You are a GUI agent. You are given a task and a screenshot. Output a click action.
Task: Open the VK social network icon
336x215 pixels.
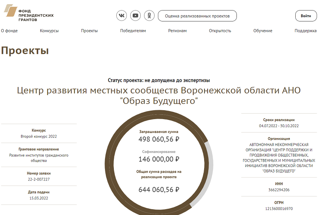point(121,16)
